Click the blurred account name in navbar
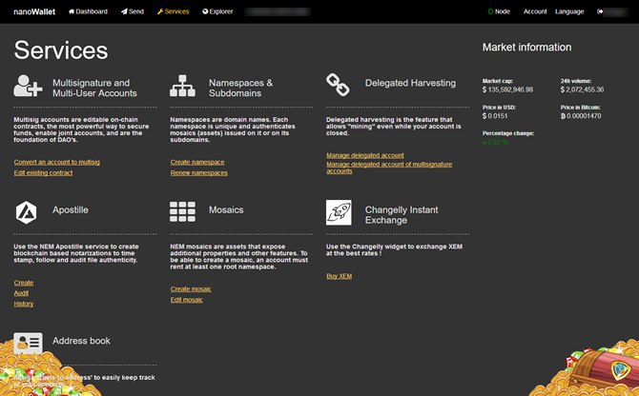 tap(278, 11)
